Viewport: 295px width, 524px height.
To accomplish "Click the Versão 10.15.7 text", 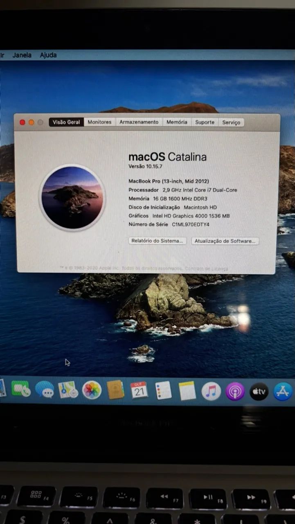I will point(146,166).
